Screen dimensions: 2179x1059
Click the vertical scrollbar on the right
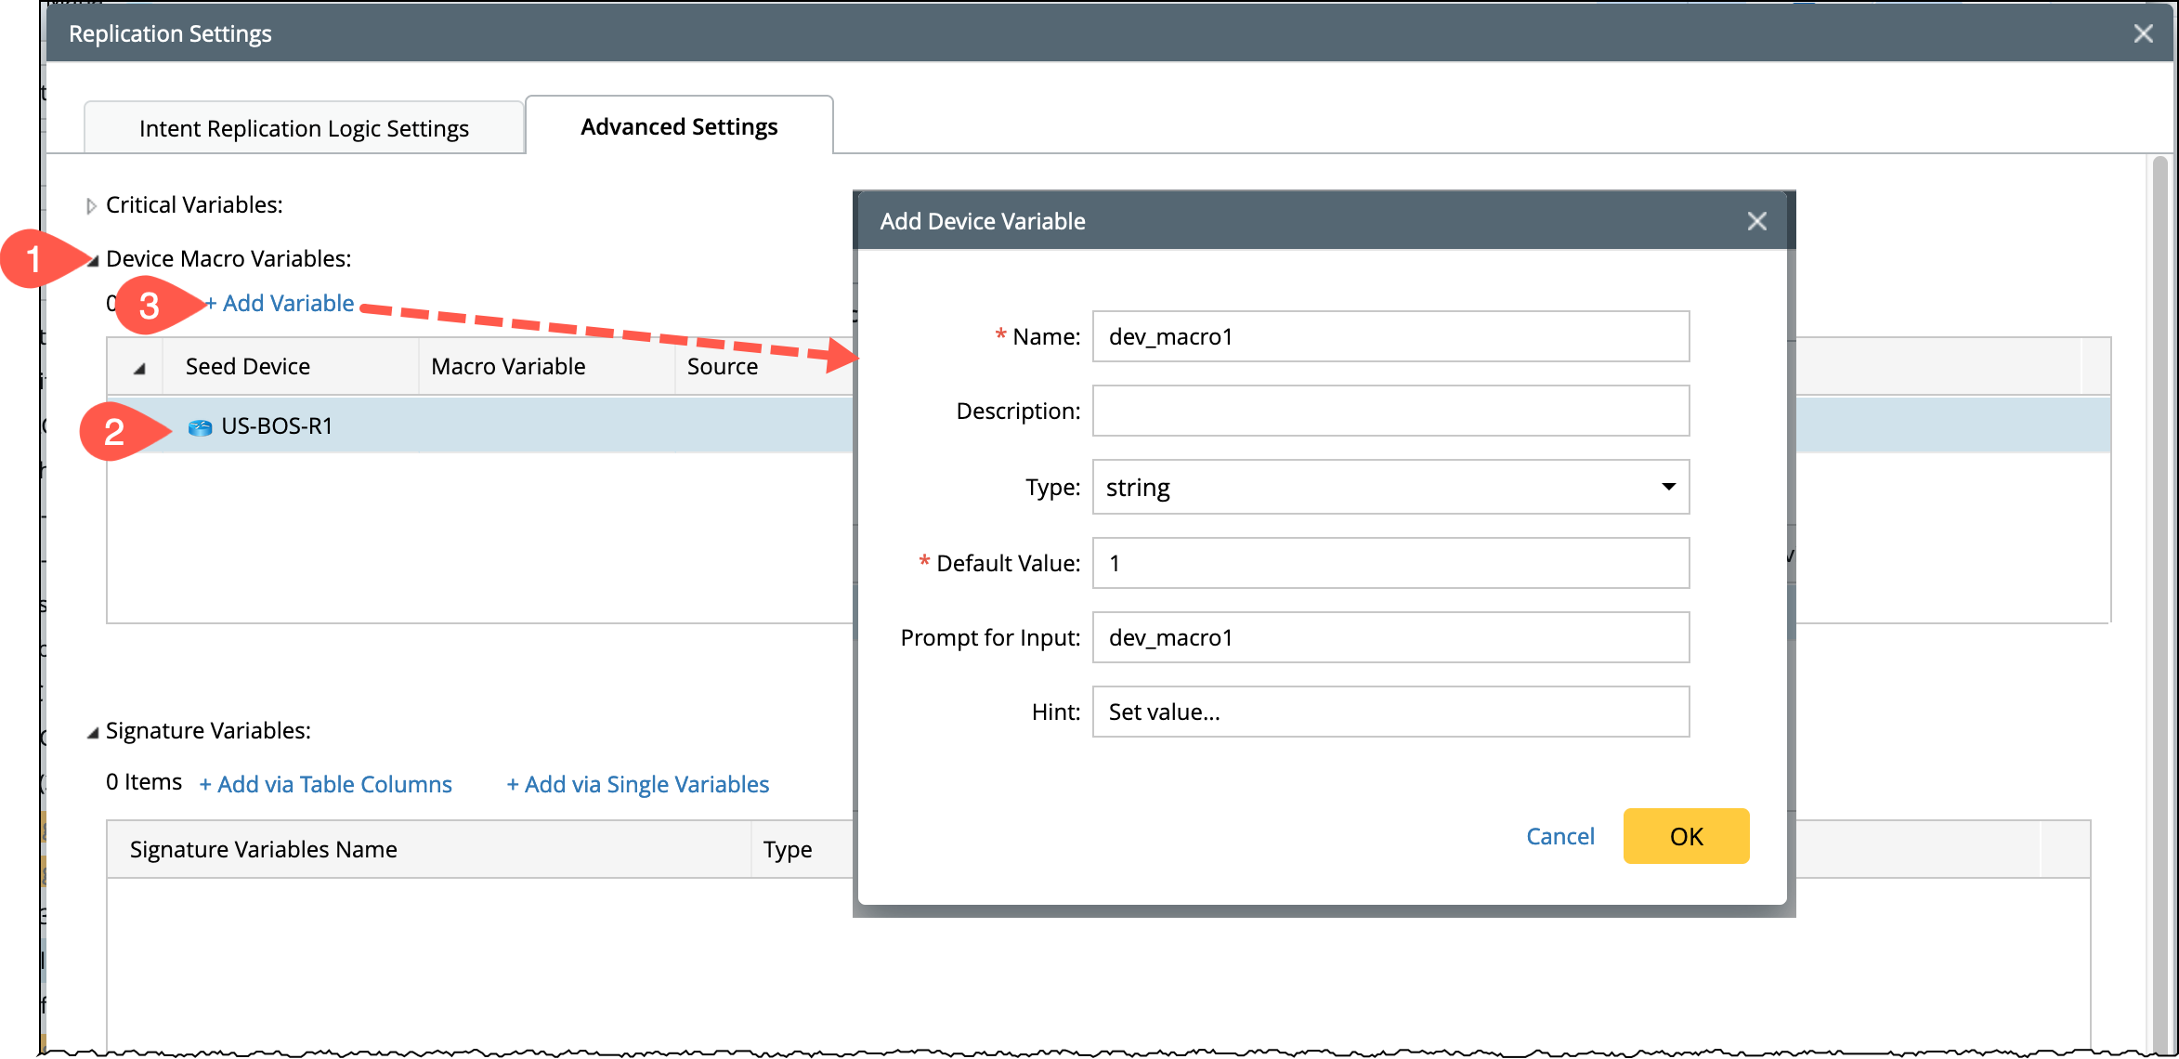pos(2159,557)
